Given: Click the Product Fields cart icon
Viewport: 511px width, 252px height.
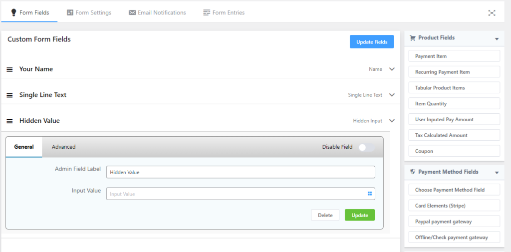Looking at the screenshot, I should click(x=412, y=38).
